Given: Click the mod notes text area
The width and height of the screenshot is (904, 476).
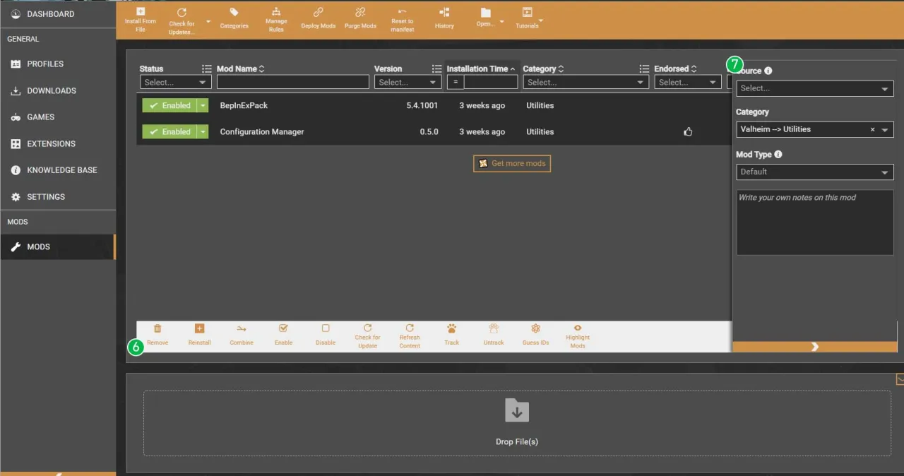Looking at the screenshot, I should coord(814,221).
